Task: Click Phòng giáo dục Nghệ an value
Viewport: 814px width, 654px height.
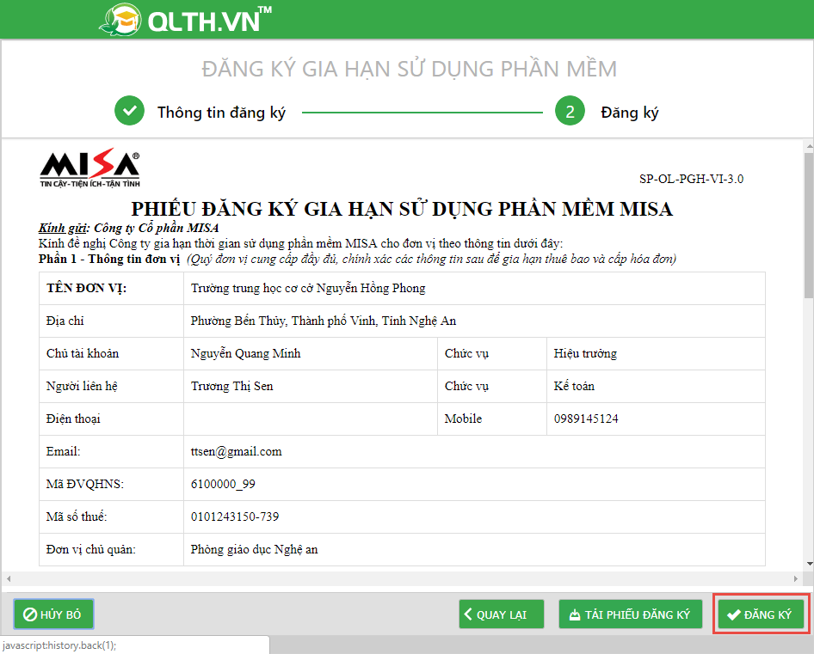Action: click(x=254, y=550)
